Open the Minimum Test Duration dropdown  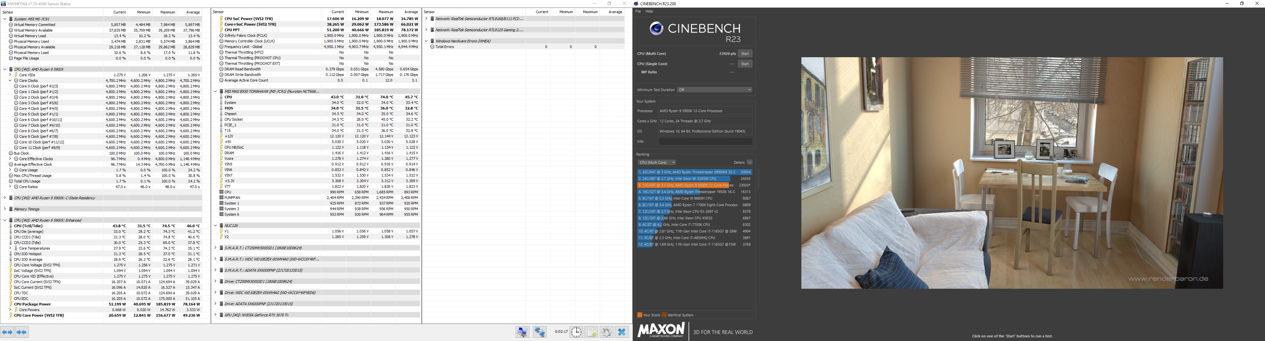(x=714, y=90)
